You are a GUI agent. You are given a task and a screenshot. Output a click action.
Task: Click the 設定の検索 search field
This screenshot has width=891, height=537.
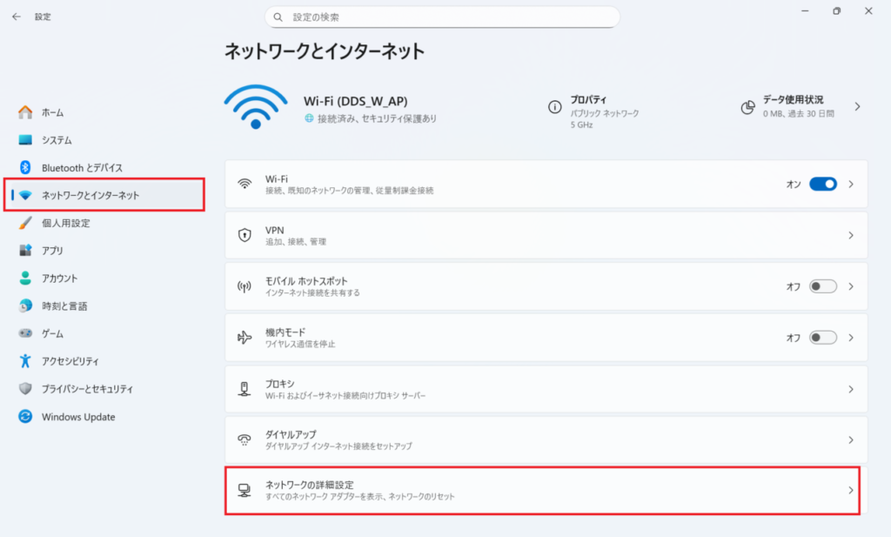point(442,17)
